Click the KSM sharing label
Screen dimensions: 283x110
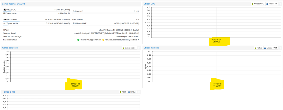click(x=77, y=19)
